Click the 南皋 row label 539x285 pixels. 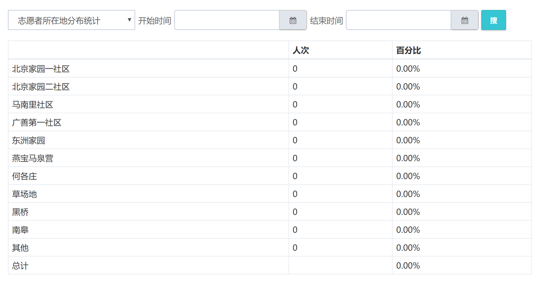20,230
